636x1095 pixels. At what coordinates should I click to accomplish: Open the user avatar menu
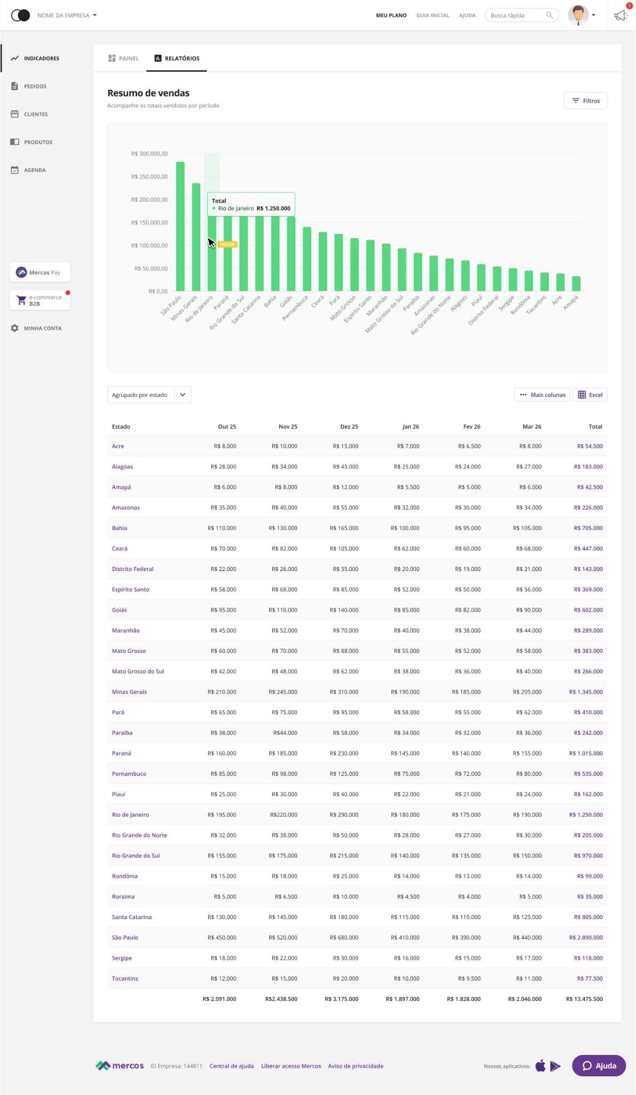582,16
